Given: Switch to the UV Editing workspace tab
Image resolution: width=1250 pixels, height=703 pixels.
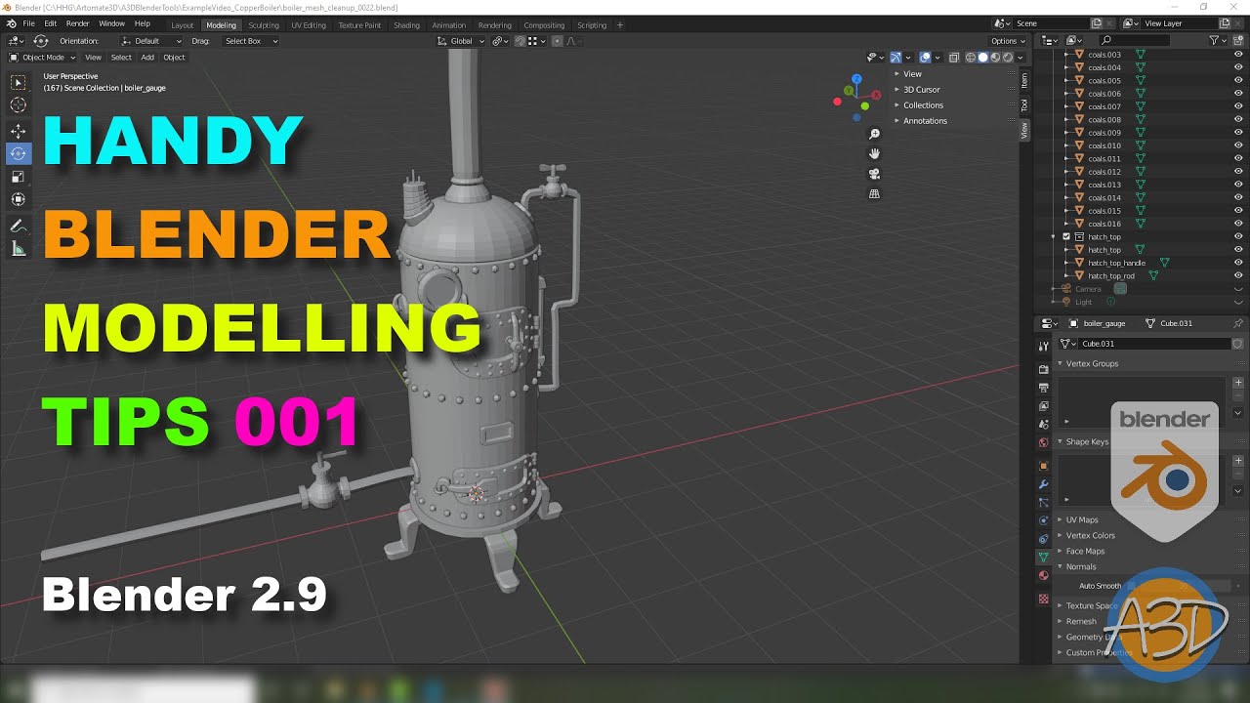Looking at the screenshot, I should [x=309, y=25].
